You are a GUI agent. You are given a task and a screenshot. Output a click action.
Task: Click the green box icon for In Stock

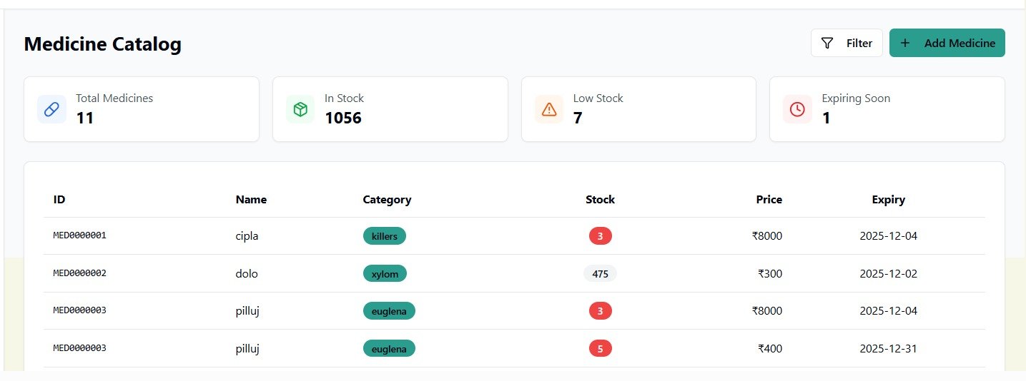point(300,109)
